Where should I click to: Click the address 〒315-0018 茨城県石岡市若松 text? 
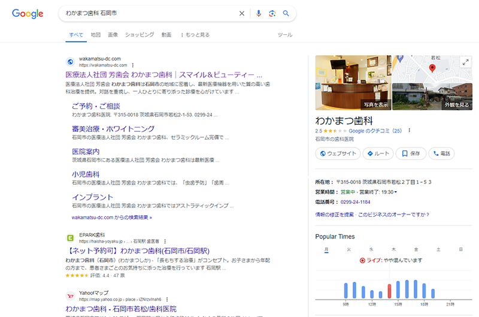click(384, 182)
